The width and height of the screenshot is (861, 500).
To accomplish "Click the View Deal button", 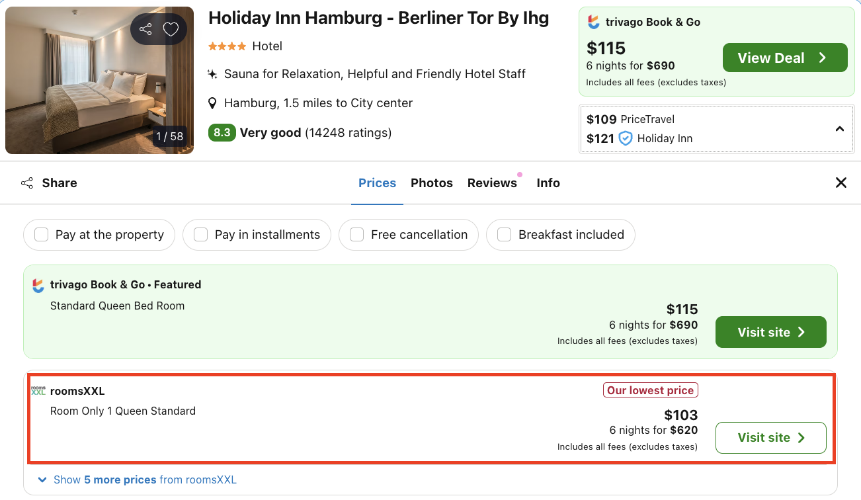I will [x=785, y=58].
